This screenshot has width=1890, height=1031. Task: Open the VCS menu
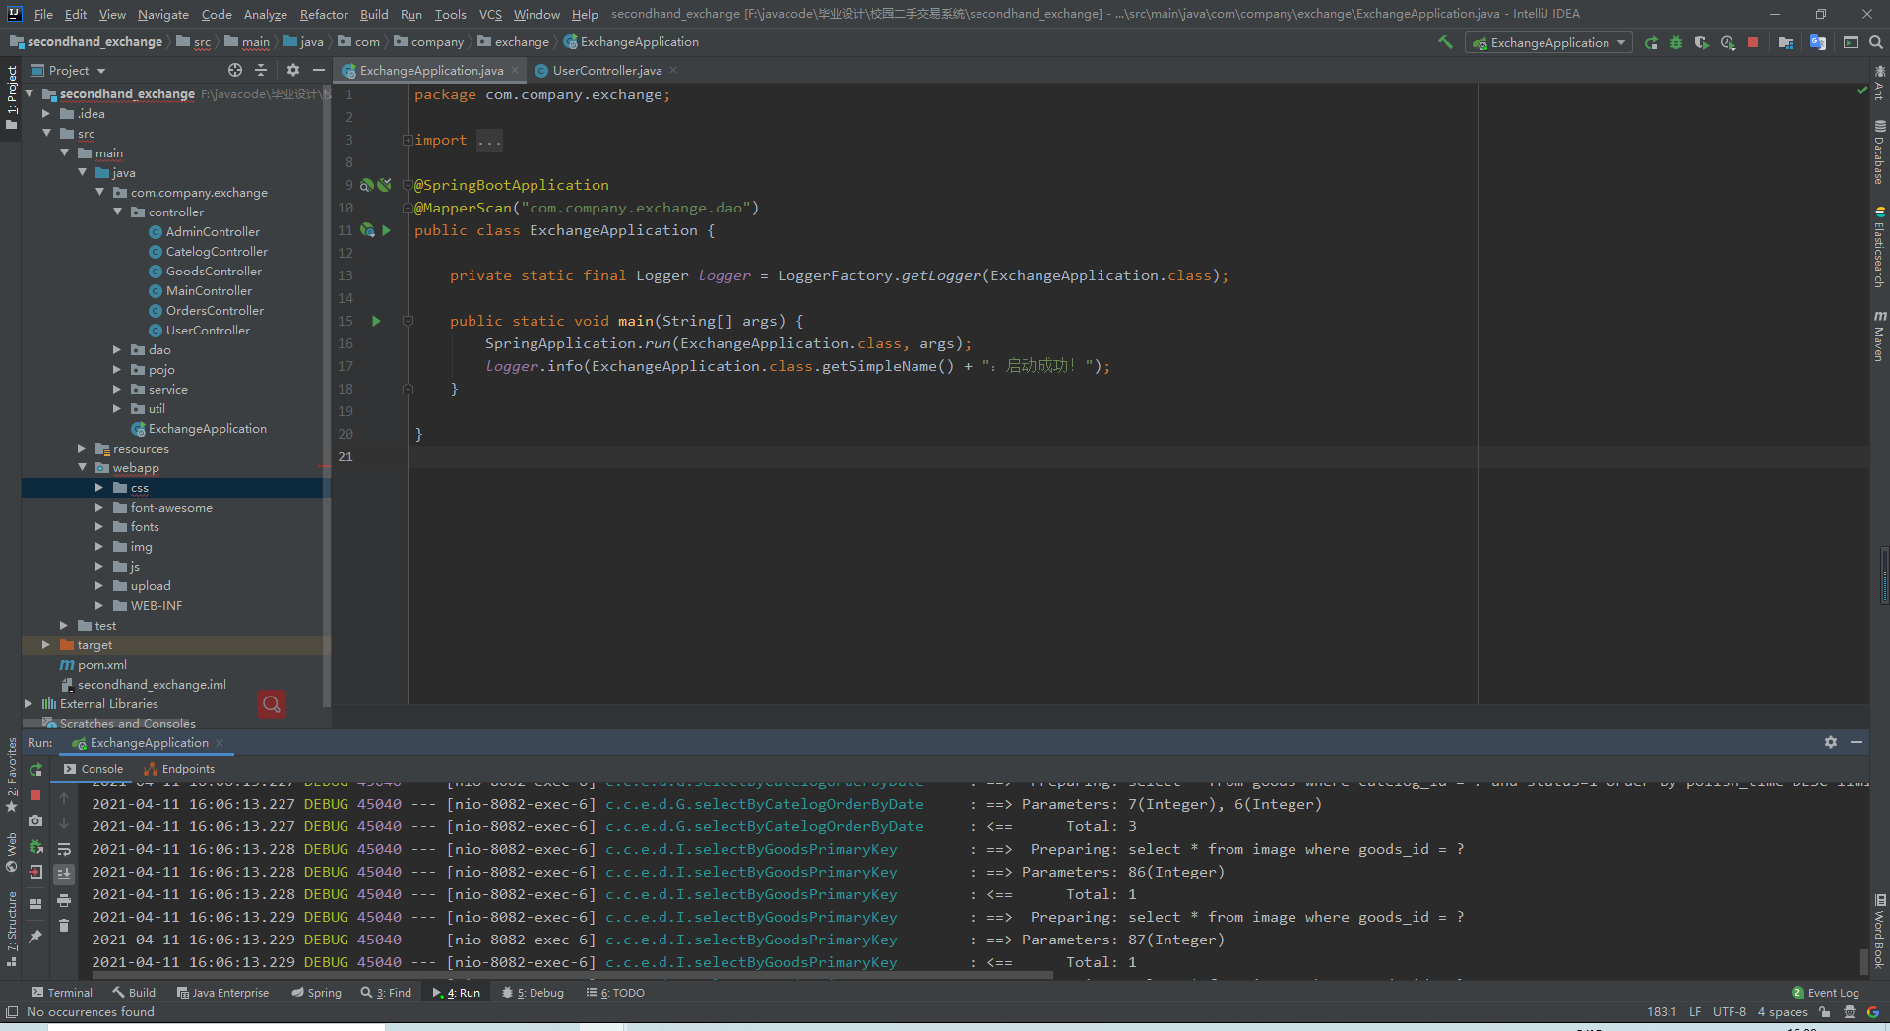click(490, 14)
